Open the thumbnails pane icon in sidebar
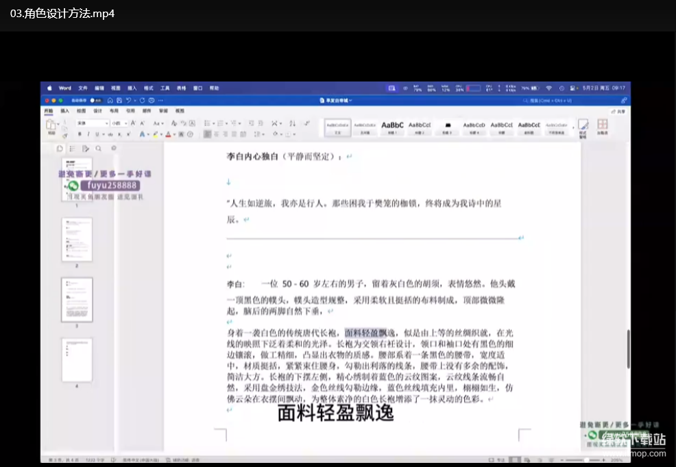This screenshot has width=676, height=467. point(60,149)
